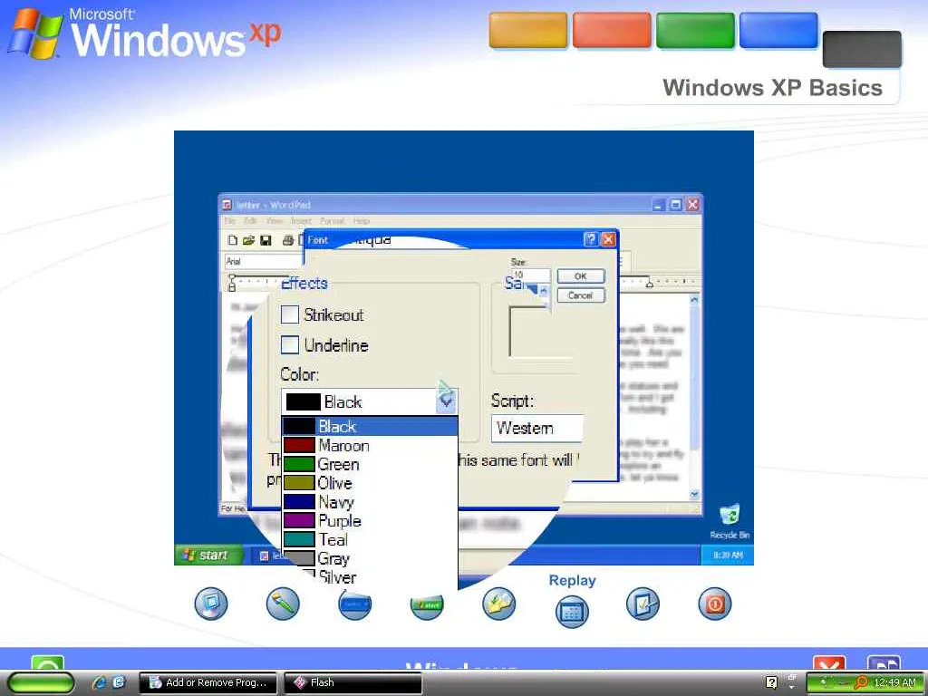
Task: Pick Teal from the color list
Action: click(370, 540)
